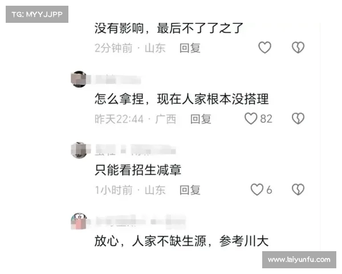The image size is (342, 274).
Task: Reply to the 2分钟前 山东 comment
Action: 190,48
